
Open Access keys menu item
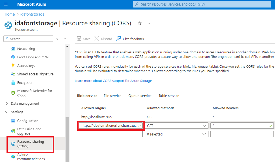26,66
